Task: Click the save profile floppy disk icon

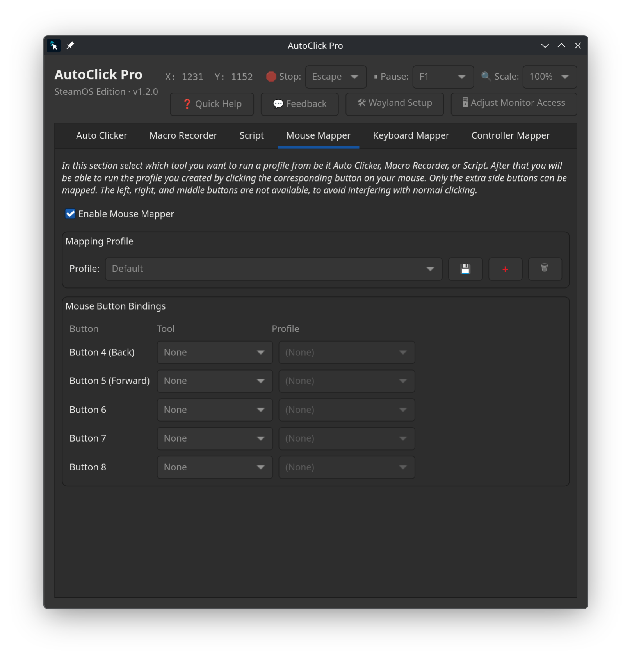Action: pos(465,269)
